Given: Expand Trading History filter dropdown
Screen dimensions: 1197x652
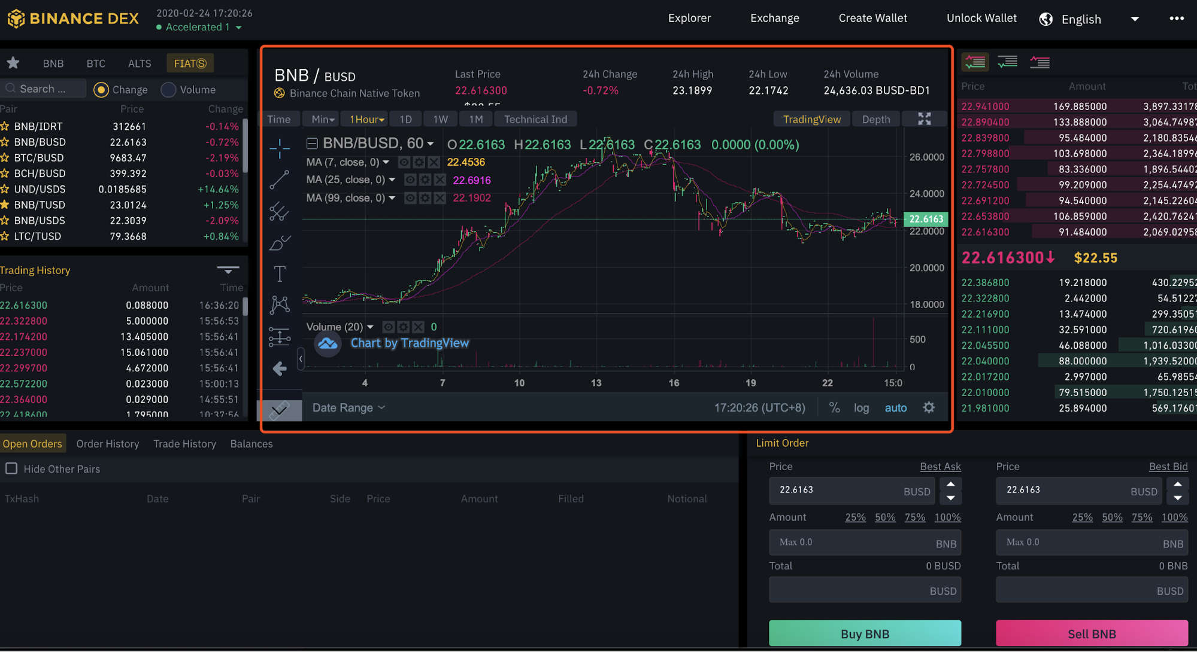Looking at the screenshot, I should (228, 270).
